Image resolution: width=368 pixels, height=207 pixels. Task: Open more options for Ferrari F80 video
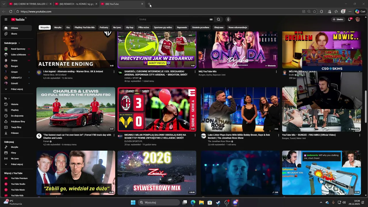(114, 135)
